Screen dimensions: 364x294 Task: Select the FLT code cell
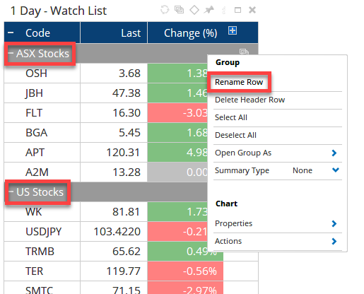pyautogui.click(x=42, y=112)
